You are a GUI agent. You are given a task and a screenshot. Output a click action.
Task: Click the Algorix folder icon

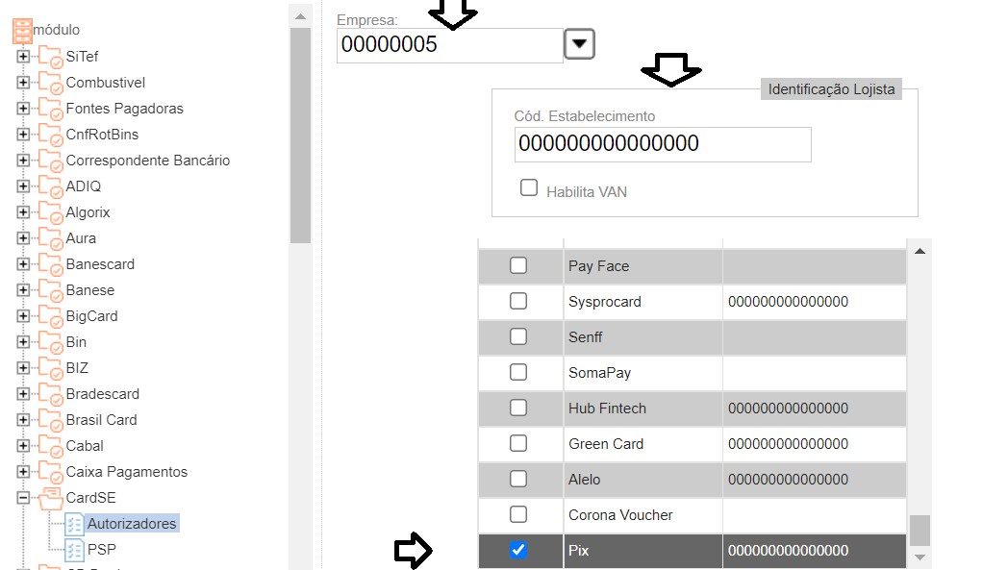tap(51, 212)
